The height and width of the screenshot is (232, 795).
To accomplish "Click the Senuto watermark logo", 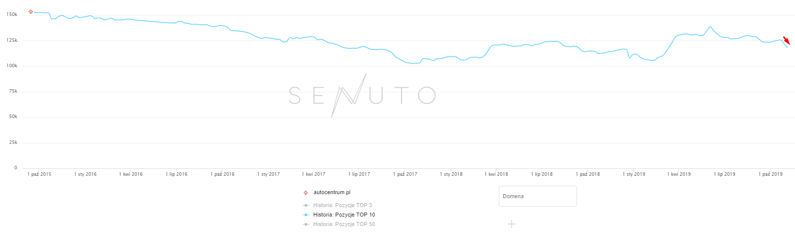I will [x=362, y=95].
